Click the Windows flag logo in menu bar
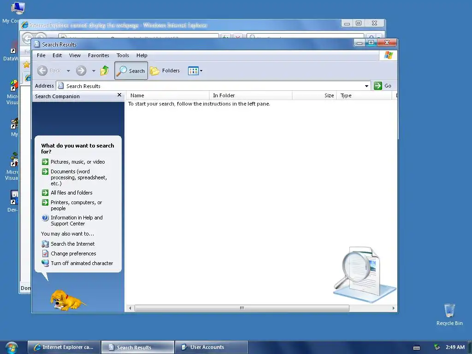 (x=388, y=55)
